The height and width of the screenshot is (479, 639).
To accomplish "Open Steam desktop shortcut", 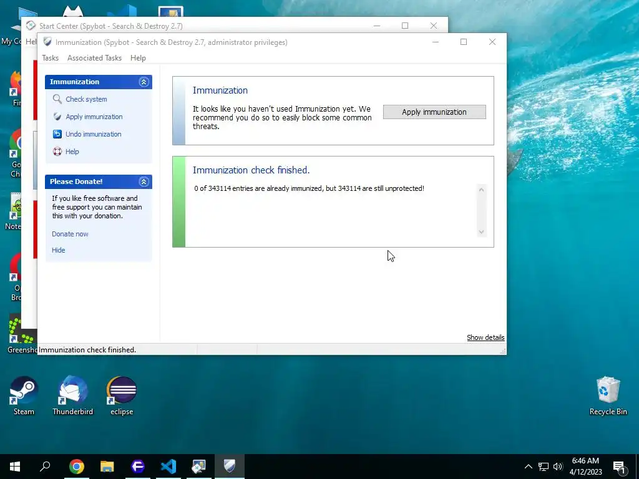I will pos(24,395).
